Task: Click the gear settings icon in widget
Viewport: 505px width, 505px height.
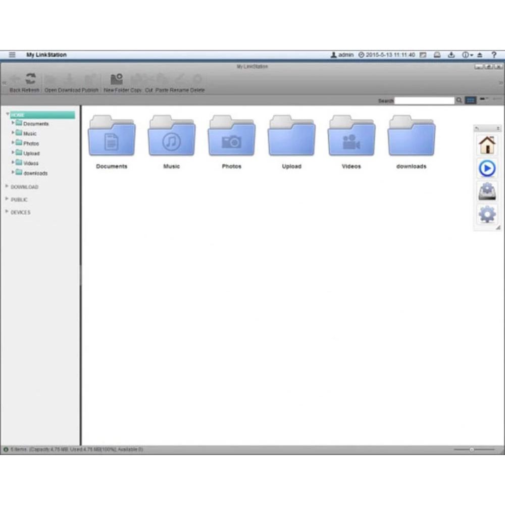Action: (487, 214)
